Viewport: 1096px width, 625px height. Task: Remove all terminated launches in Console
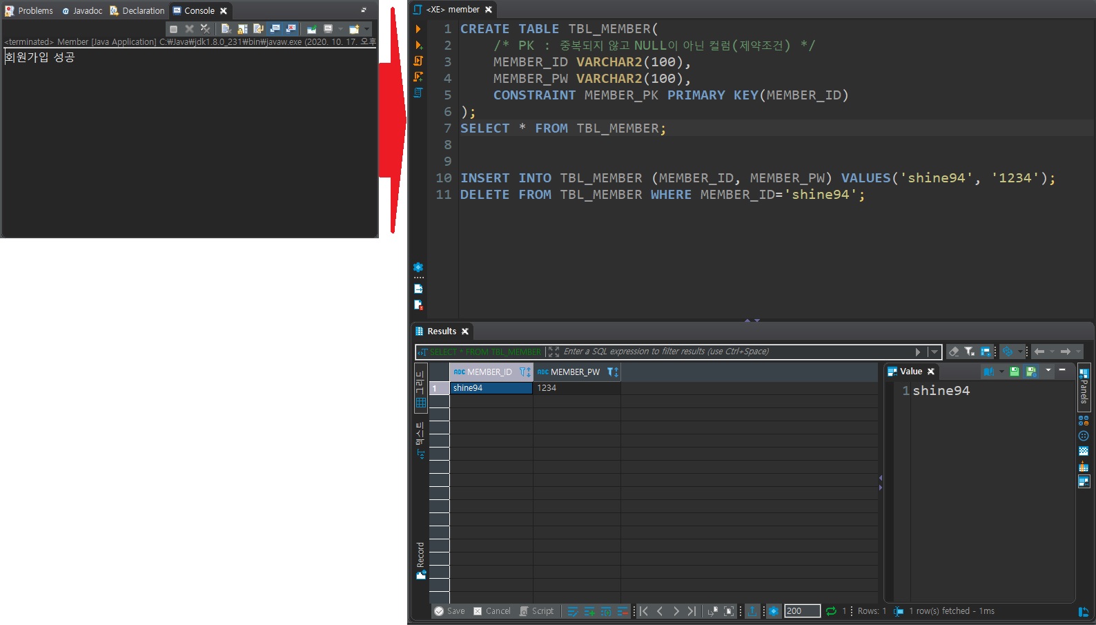205,29
